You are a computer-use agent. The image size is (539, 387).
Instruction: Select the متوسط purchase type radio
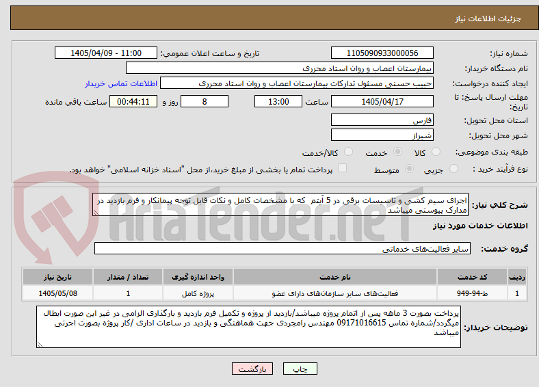410,168
